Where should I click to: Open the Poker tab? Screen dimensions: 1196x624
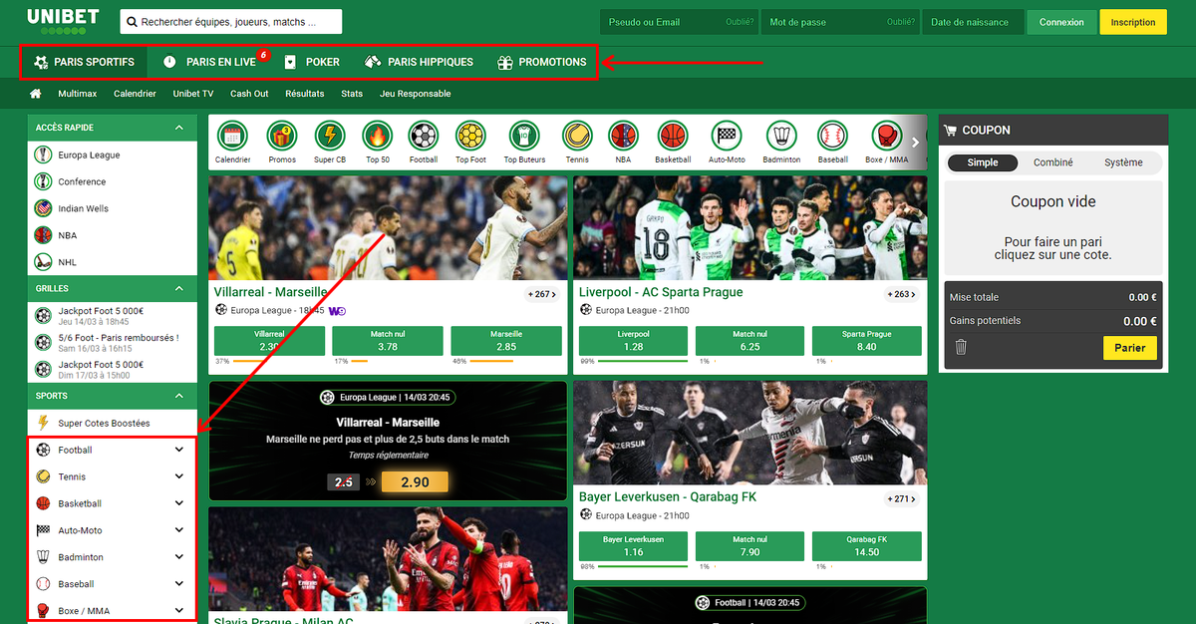pos(312,62)
